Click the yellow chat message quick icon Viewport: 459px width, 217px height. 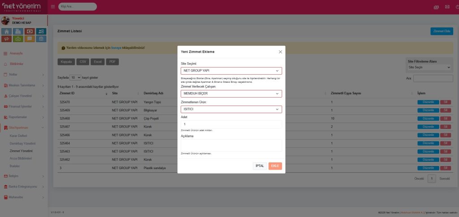click(30, 38)
